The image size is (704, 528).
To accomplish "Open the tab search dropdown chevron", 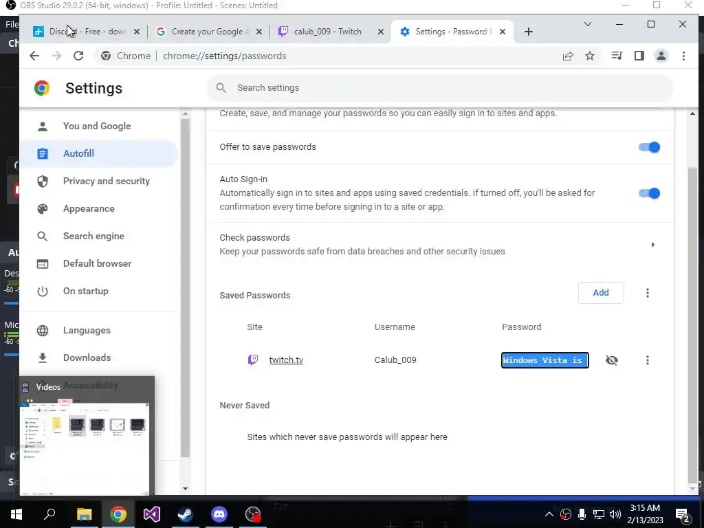I will [x=587, y=24].
